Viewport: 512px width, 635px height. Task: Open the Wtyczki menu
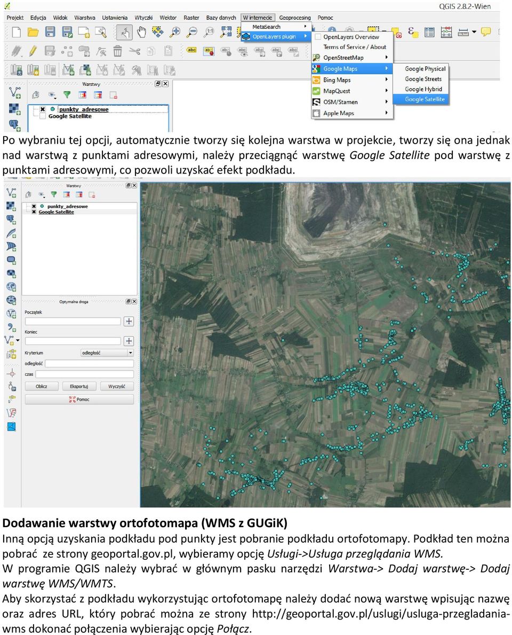point(143,18)
